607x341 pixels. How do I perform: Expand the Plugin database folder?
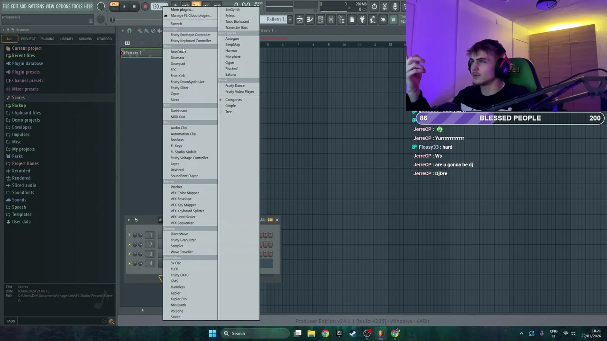coord(28,63)
